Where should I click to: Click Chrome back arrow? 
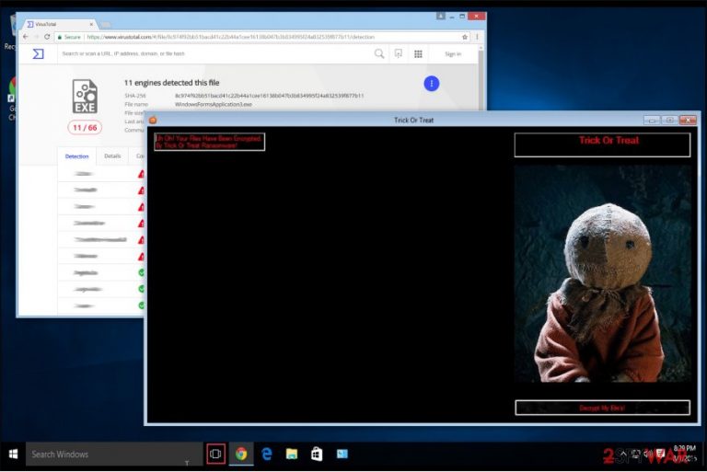click(x=26, y=37)
